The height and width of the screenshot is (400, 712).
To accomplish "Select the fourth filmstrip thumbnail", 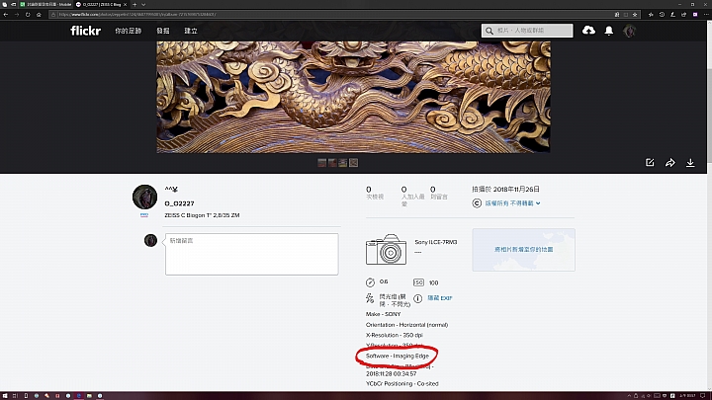I will click(x=353, y=162).
